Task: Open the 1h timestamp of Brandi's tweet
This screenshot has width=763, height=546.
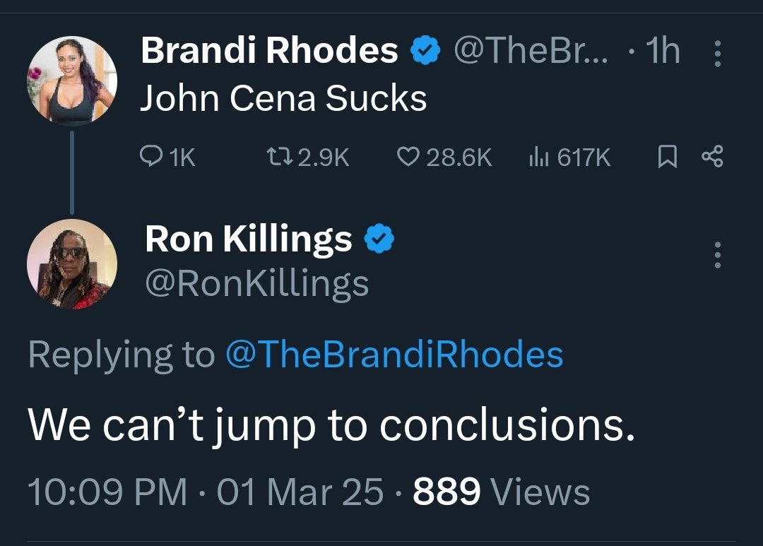Action: 664,52
